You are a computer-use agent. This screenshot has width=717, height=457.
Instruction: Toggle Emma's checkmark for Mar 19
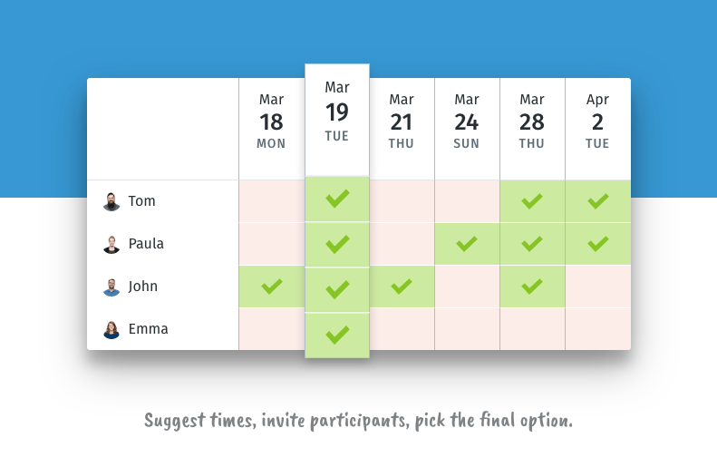[337, 335]
